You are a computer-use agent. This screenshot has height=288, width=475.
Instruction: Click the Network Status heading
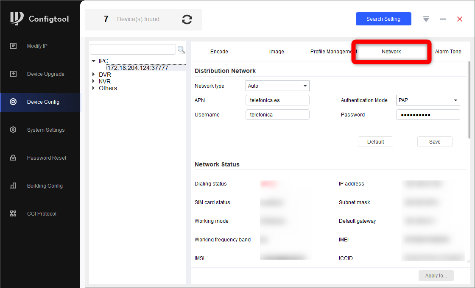(217, 165)
